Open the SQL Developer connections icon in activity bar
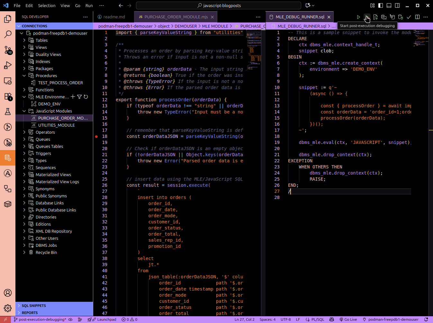Image resolution: width=433 pixels, height=323 pixels. (8, 158)
